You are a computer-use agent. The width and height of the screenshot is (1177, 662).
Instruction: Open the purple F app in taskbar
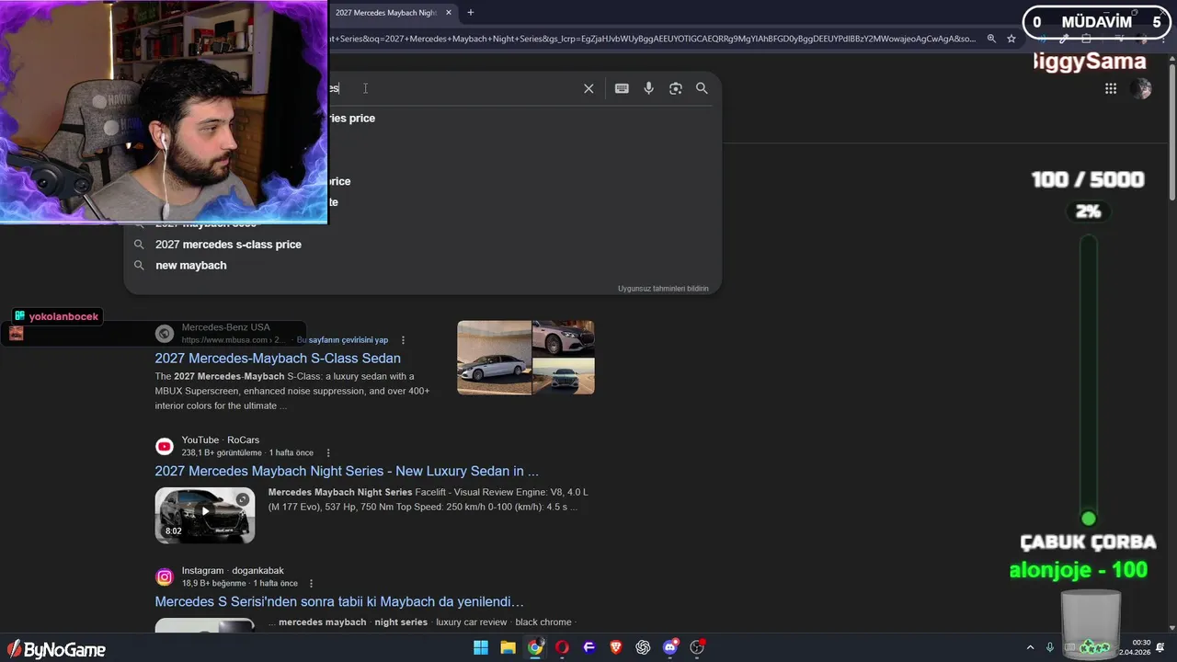point(589,647)
